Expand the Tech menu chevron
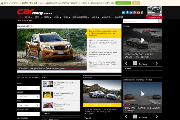Image resolution: width=180 pixels, height=120 pixels. click(69, 17)
